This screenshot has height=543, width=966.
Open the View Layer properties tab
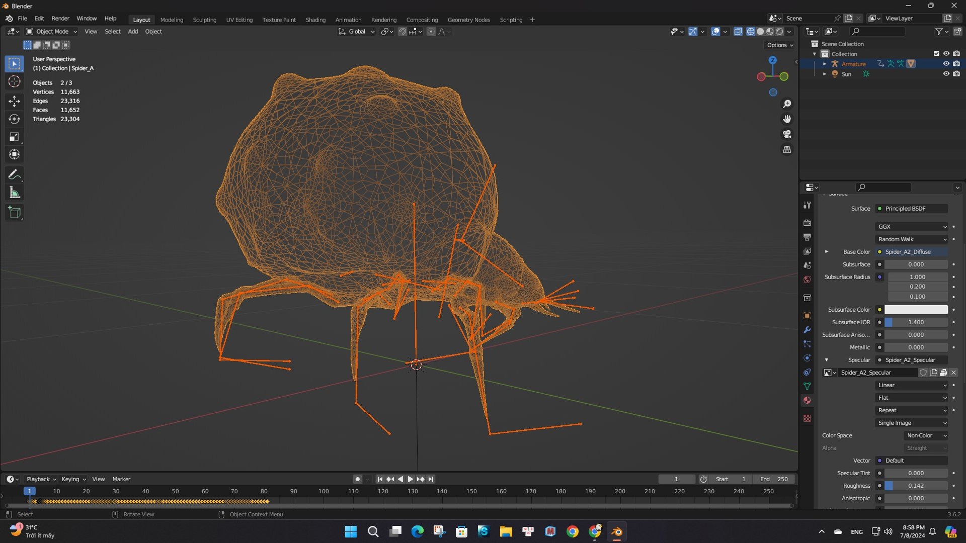(x=807, y=251)
